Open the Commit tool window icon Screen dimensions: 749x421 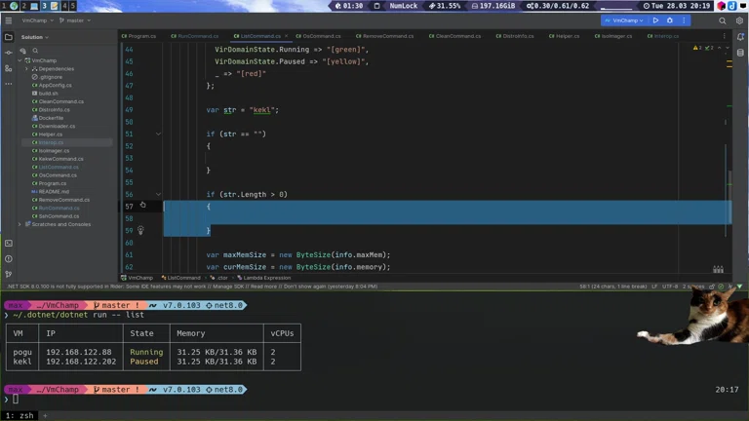(9, 53)
